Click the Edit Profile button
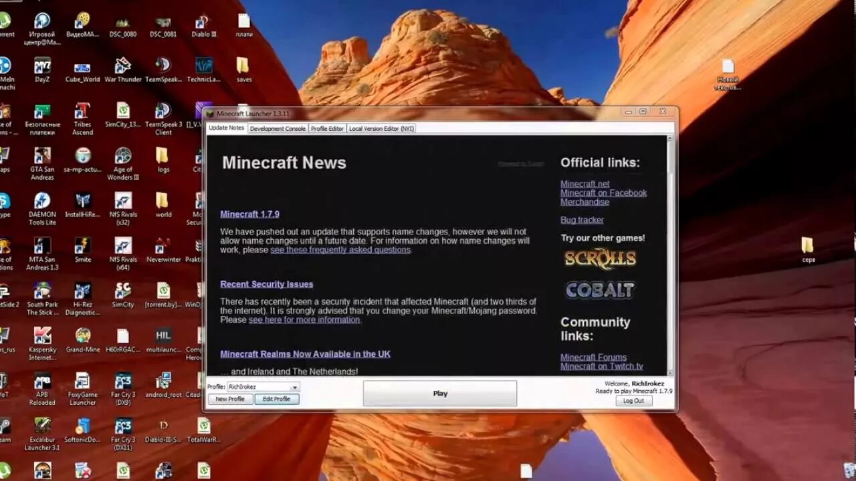Screen dimensions: 856x481 276,399
